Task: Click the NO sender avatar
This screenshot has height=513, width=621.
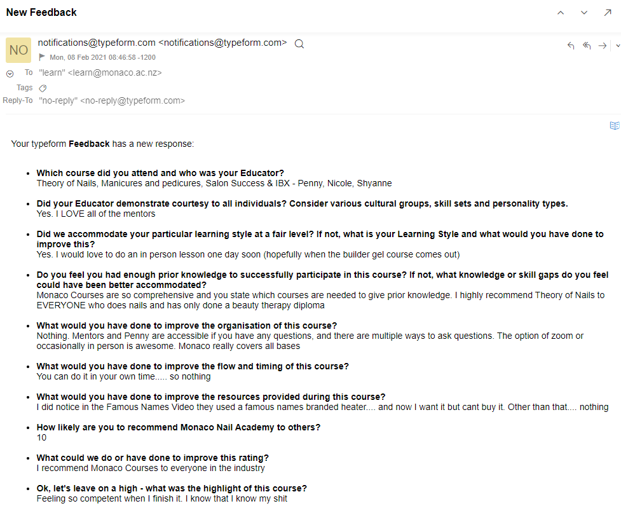Action: [x=18, y=50]
